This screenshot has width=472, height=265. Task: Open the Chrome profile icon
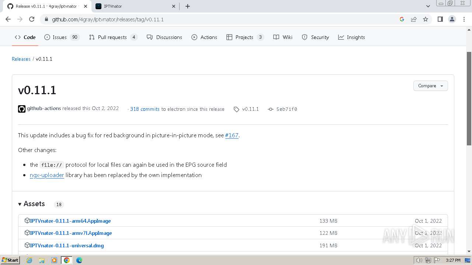[x=452, y=19]
